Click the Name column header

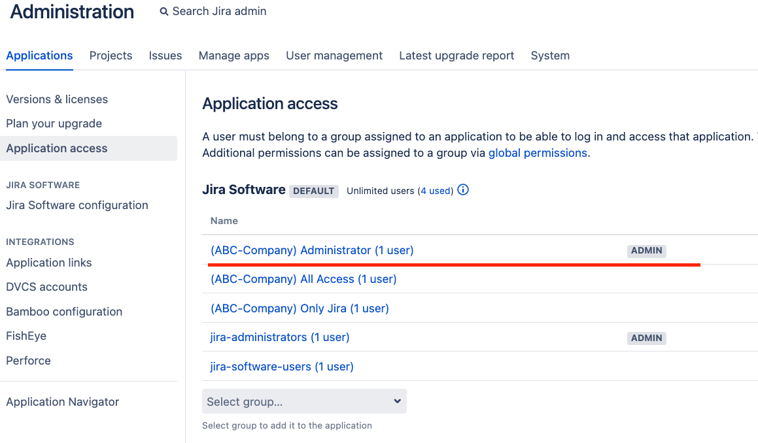click(x=224, y=221)
